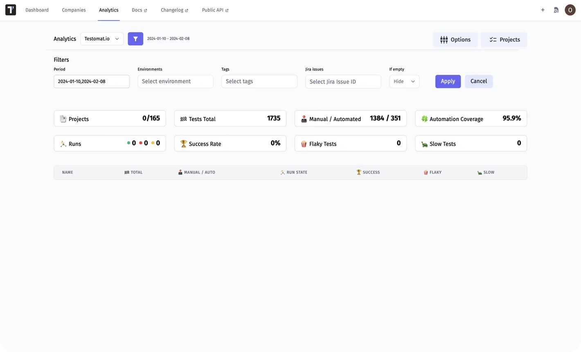The height and width of the screenshot is (352, 581).
Task: Click the Success Rate trophy card
Action: click(x=230, y=144)
